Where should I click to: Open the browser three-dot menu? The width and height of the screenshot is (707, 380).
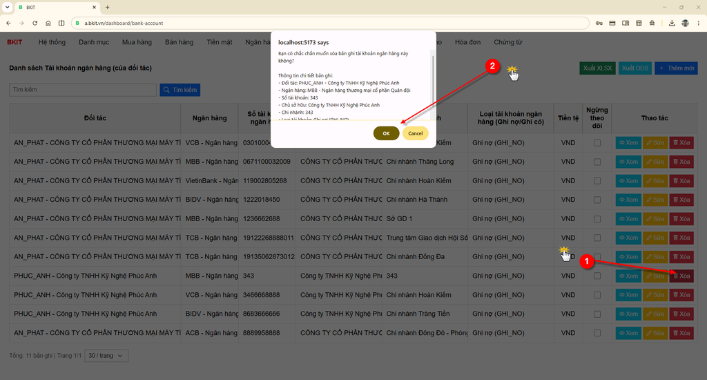point(699,23)
